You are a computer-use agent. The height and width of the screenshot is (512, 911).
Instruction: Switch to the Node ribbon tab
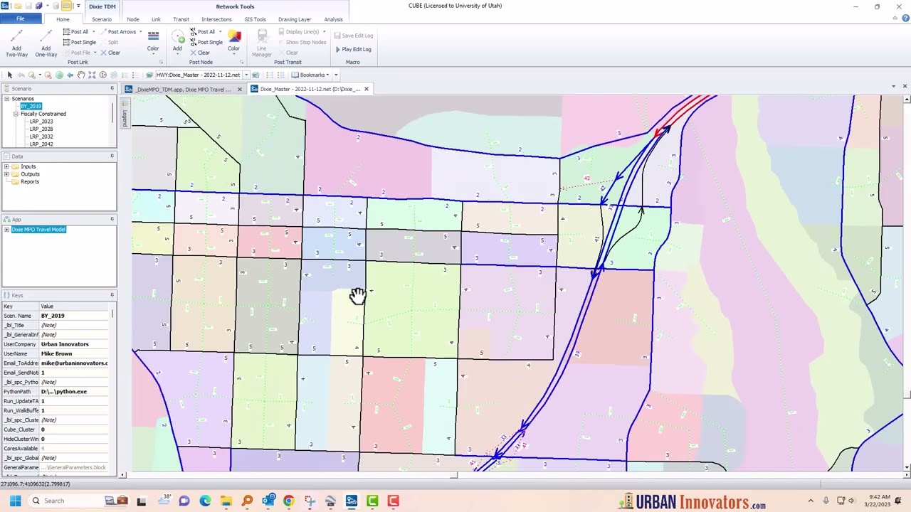[133, 19]
